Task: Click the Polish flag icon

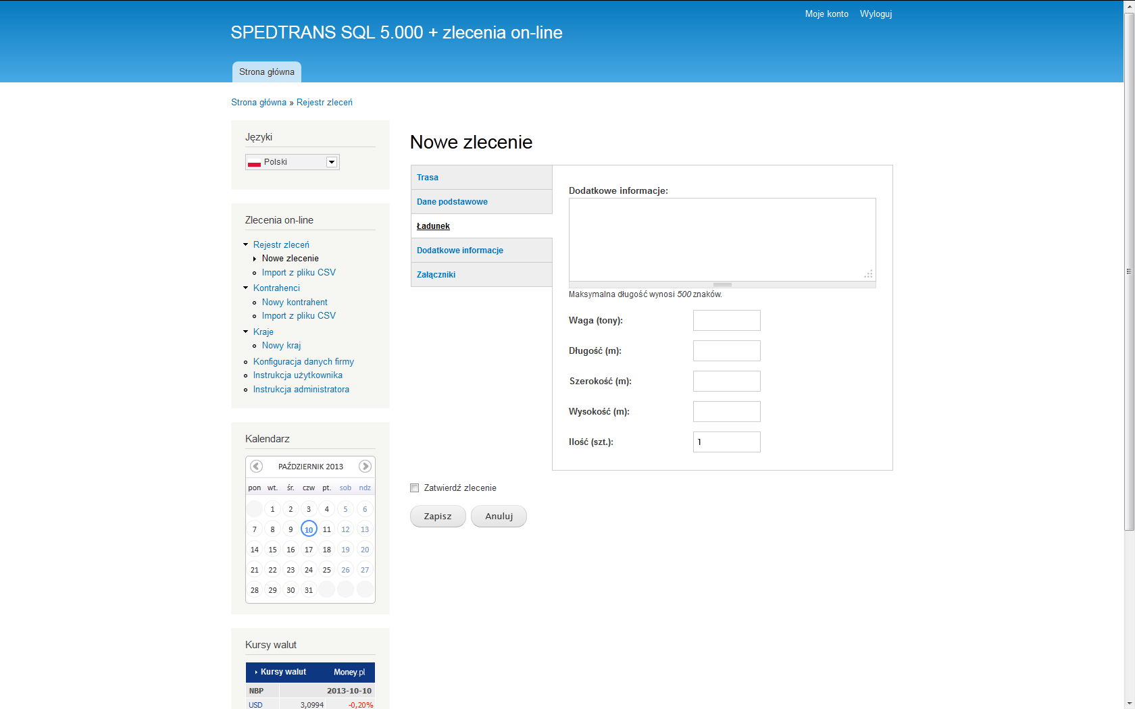Action: pyautogui.click(x=254, y=162)
